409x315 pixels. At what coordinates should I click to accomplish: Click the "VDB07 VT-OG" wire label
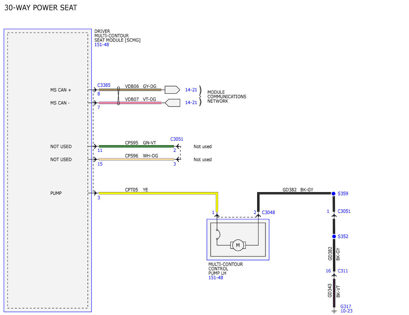pos(140,99)
